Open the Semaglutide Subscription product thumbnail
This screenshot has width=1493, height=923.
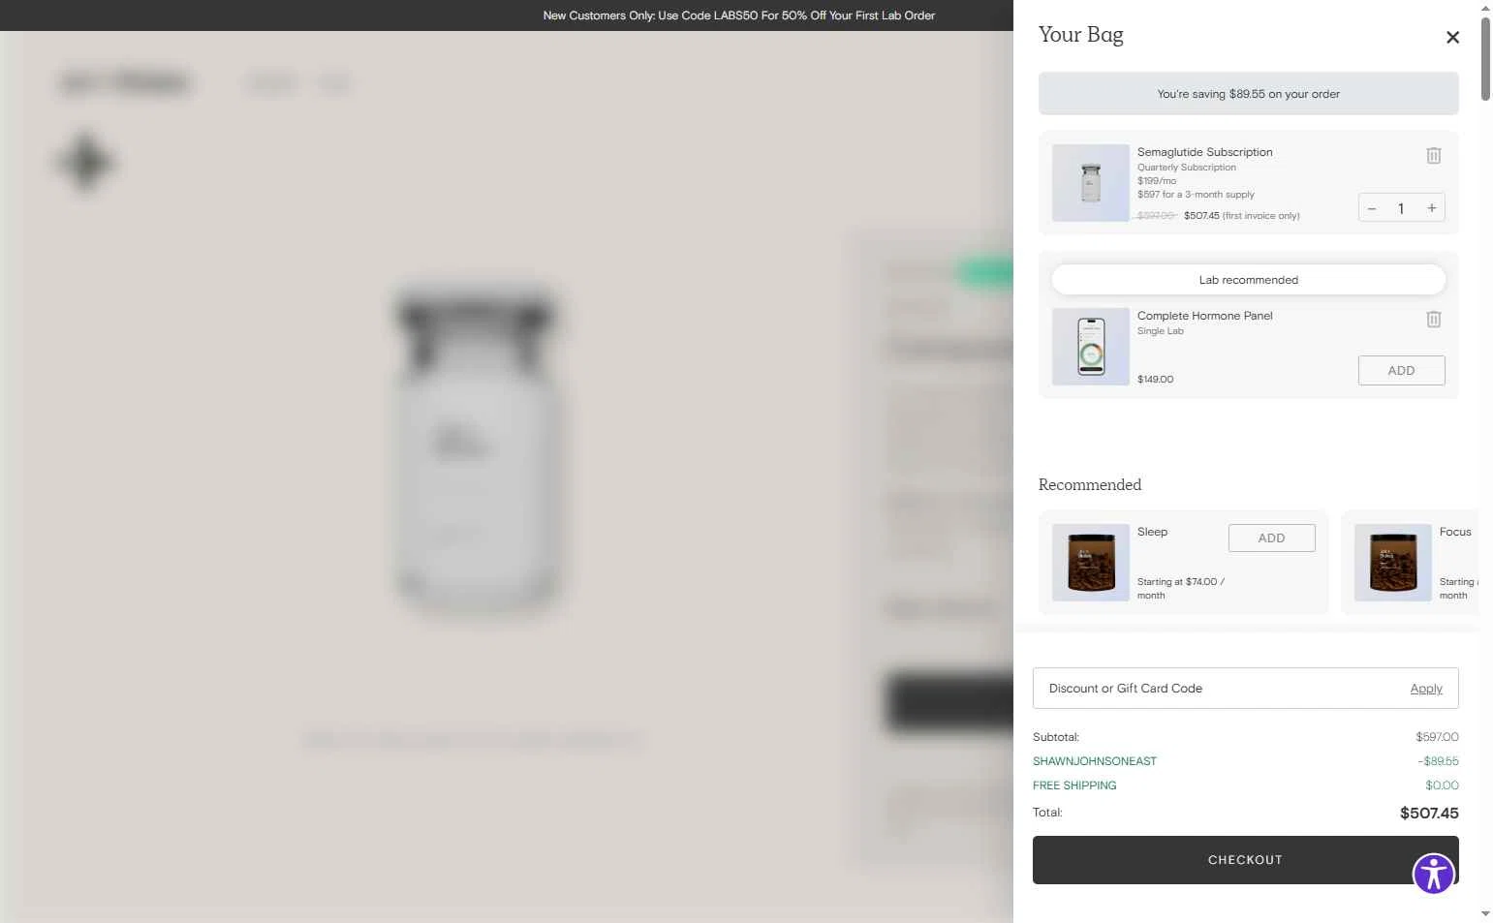tap(1091, 183)
